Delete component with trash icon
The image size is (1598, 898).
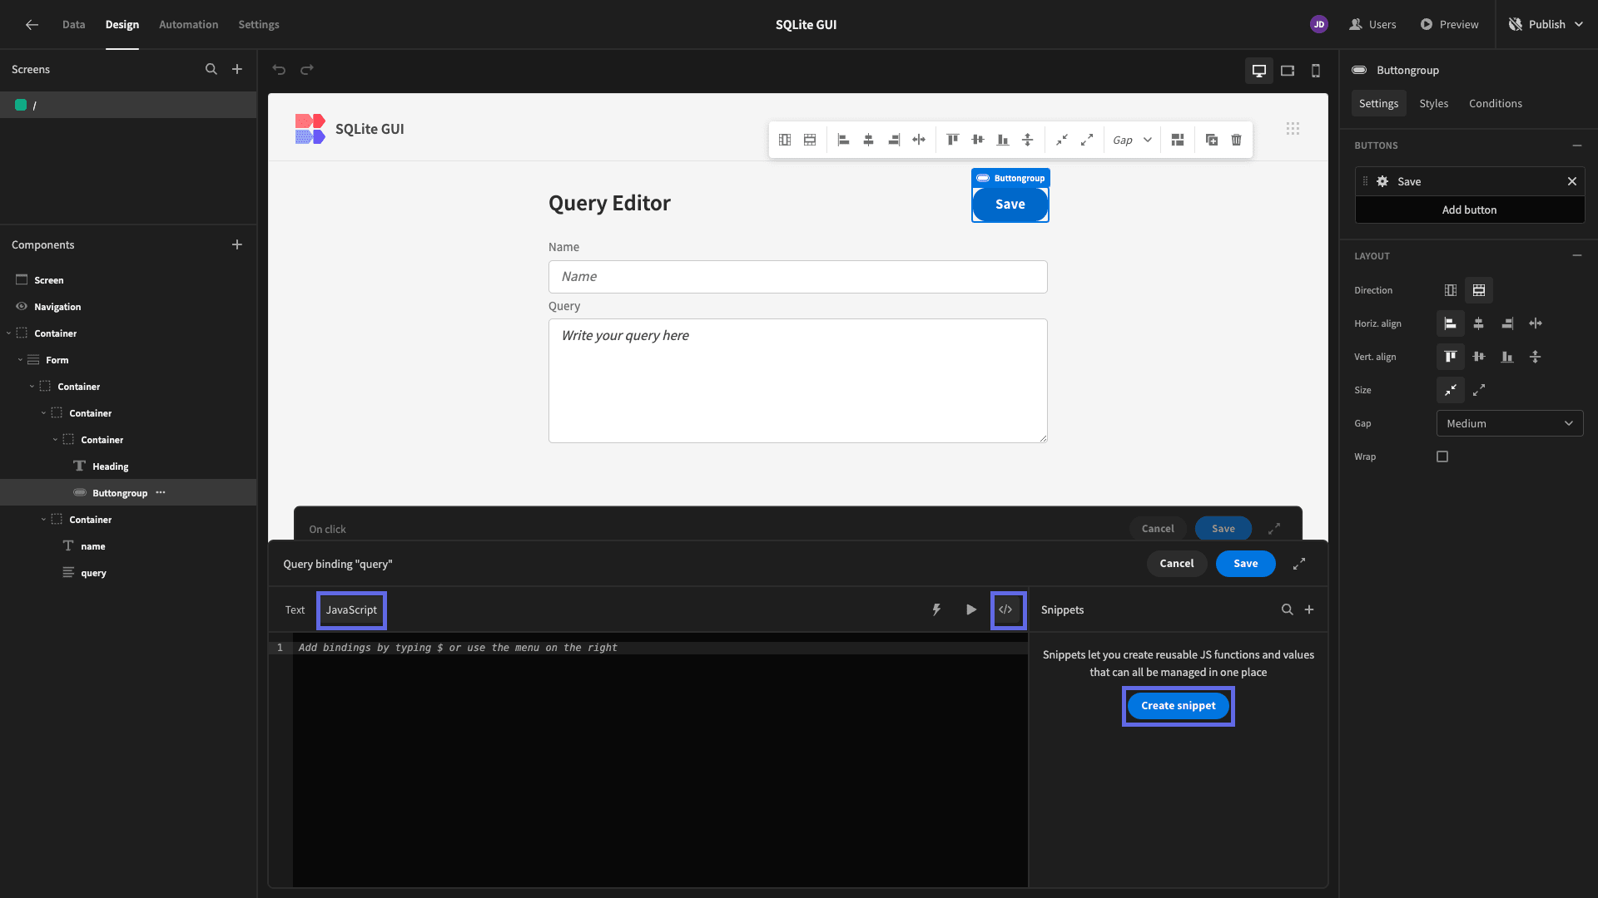pos(1237,140)
